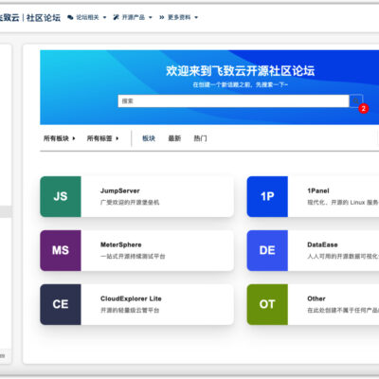Click the banner title 欢迎来到飞致云开源社区论坛
Image resolution: width=379 pixels, height=379 pixels.
tap(241, 71)
